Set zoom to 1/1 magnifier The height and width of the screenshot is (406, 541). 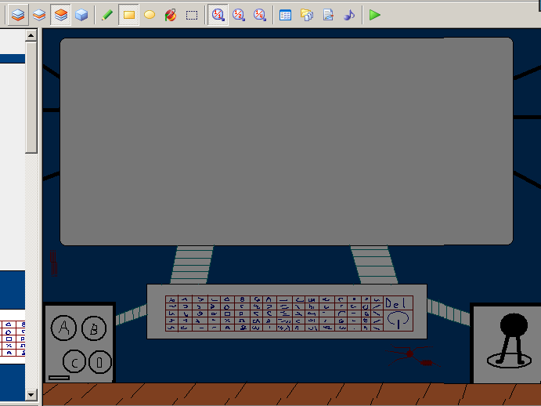[218, 15]
